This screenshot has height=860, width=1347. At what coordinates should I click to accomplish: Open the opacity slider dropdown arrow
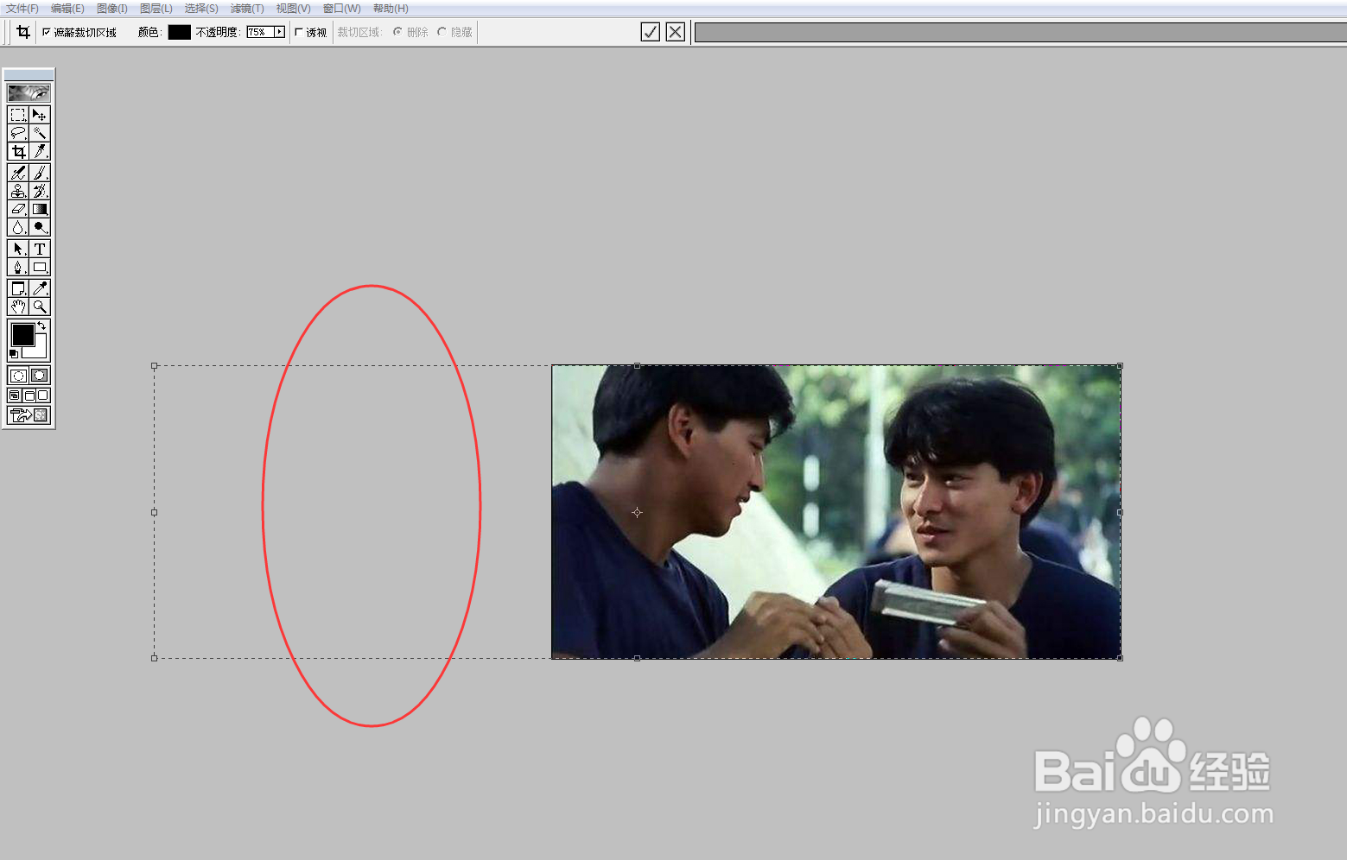[279, 32]
